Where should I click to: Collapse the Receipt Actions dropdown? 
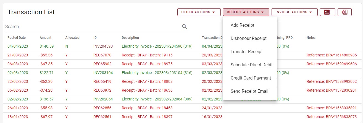coord(246,12)
